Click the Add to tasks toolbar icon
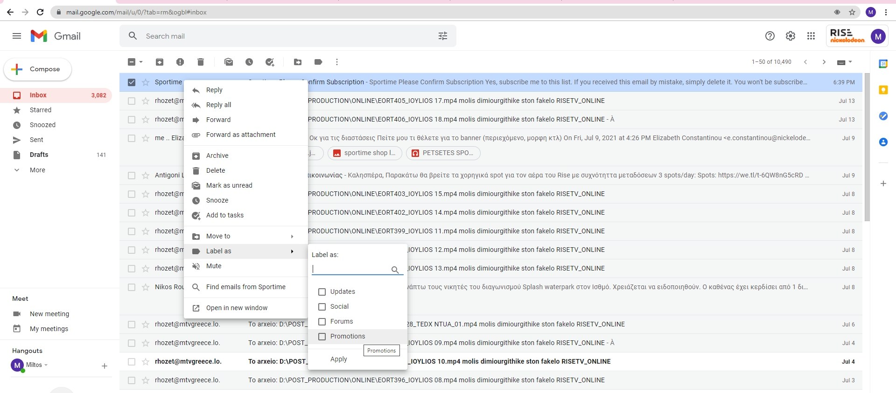The image size is (896, 393). pyautogui.click(x=270, y=62)
